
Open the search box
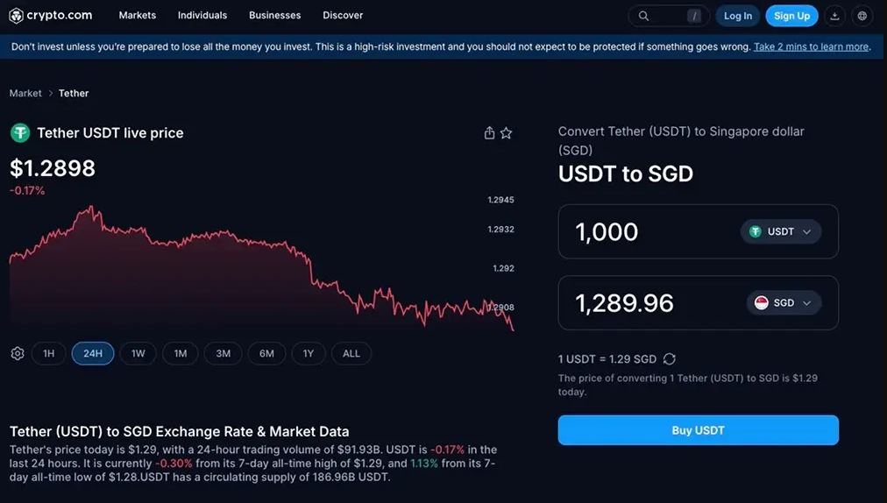pos(668,16)
